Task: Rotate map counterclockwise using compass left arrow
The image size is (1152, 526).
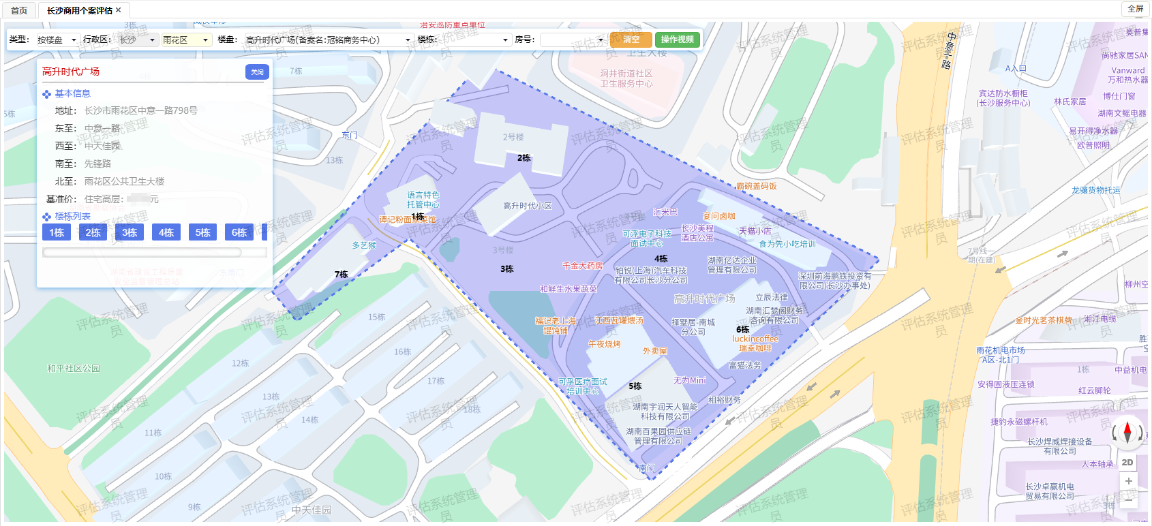Action: [x=1116, y=433]
